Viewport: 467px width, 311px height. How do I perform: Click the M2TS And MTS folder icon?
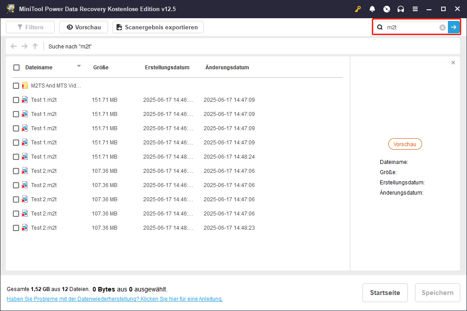25,86
